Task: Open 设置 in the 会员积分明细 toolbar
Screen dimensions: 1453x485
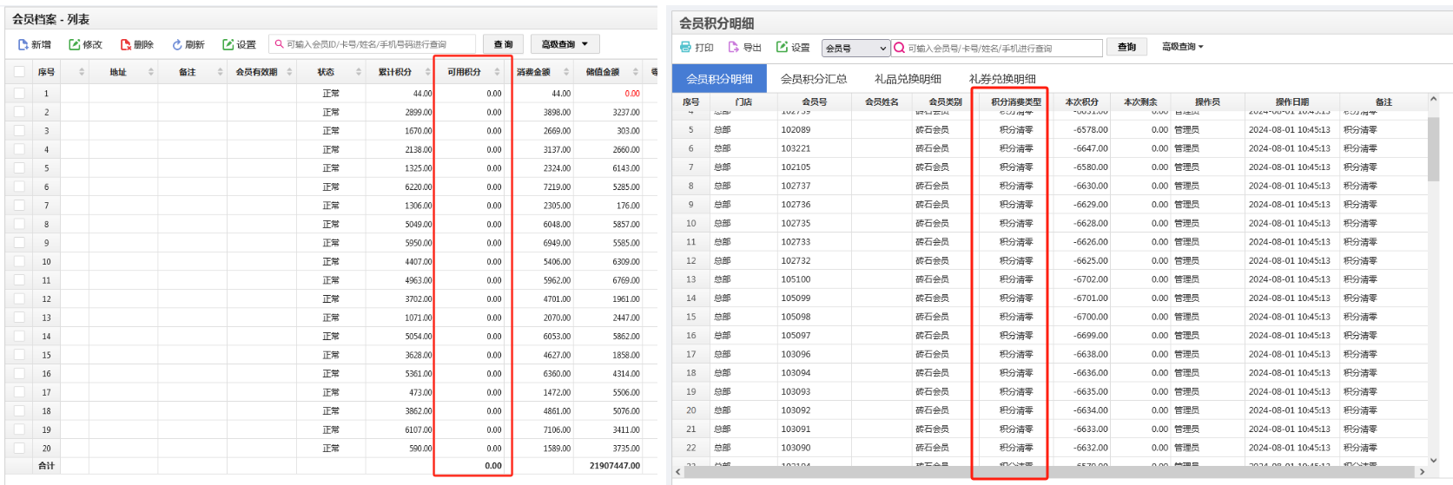Action: click(x=793, y=47)
